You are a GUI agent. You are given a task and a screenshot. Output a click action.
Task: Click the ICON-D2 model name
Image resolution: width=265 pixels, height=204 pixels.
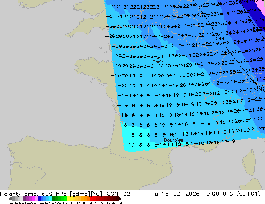[117, 194]
